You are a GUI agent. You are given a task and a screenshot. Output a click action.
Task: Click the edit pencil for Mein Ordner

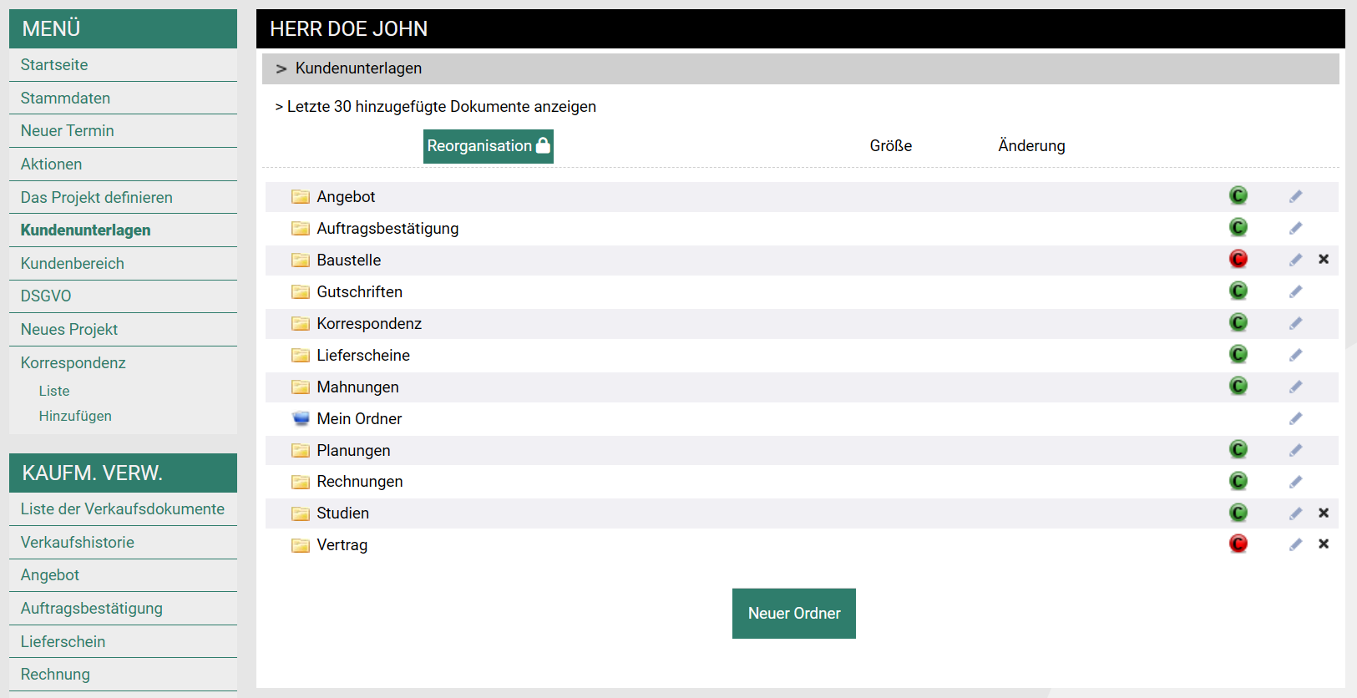click(1295, 418)
